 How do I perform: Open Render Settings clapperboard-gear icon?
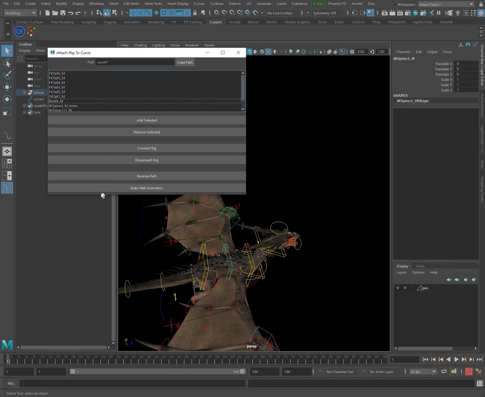(408, 13)
